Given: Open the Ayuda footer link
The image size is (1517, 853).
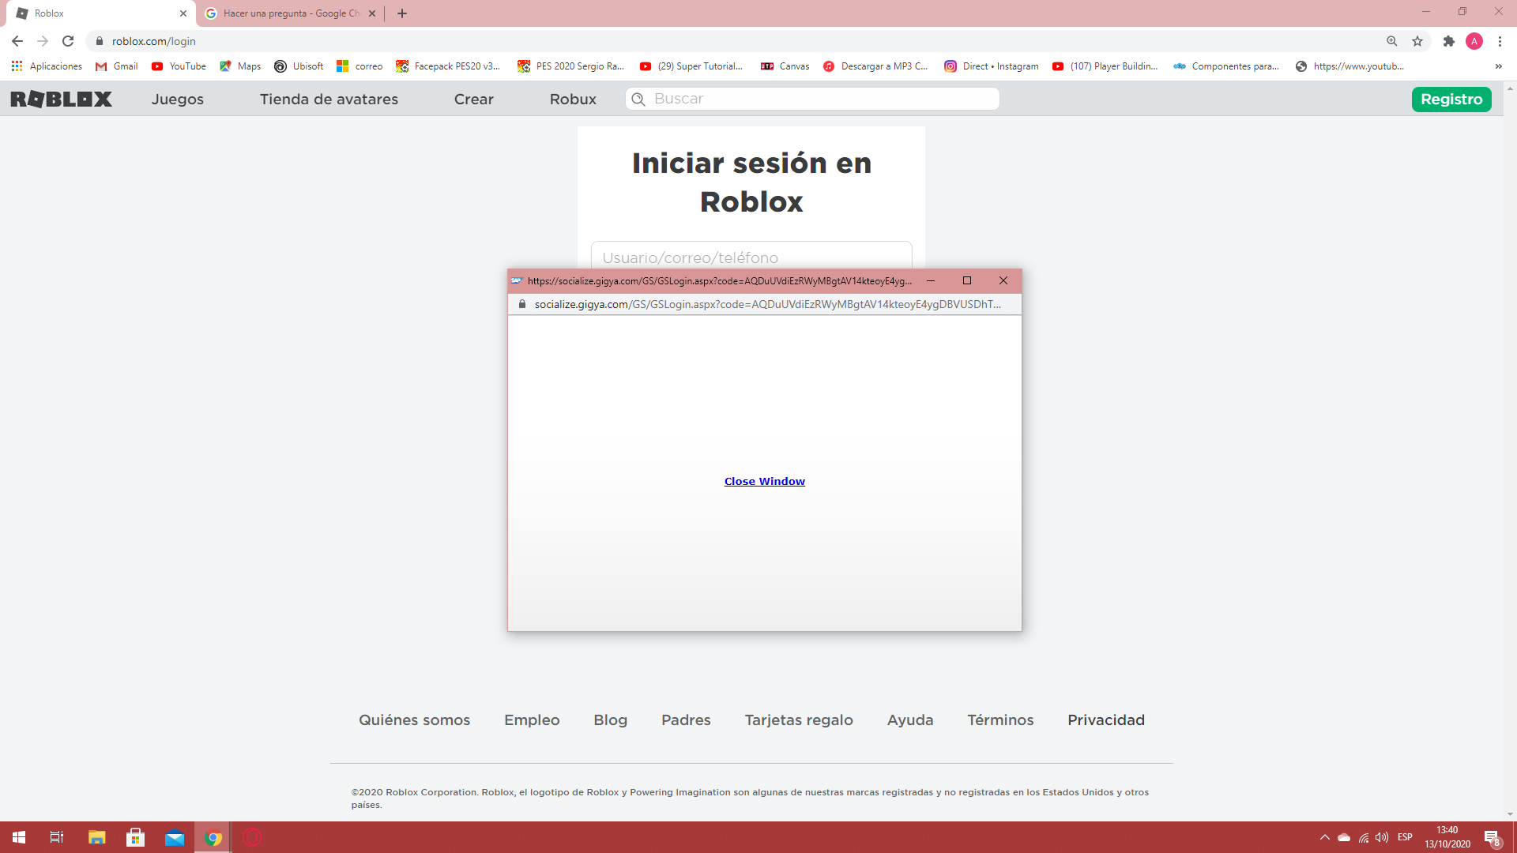Looking at the screenshot, I should coord(910,720).
